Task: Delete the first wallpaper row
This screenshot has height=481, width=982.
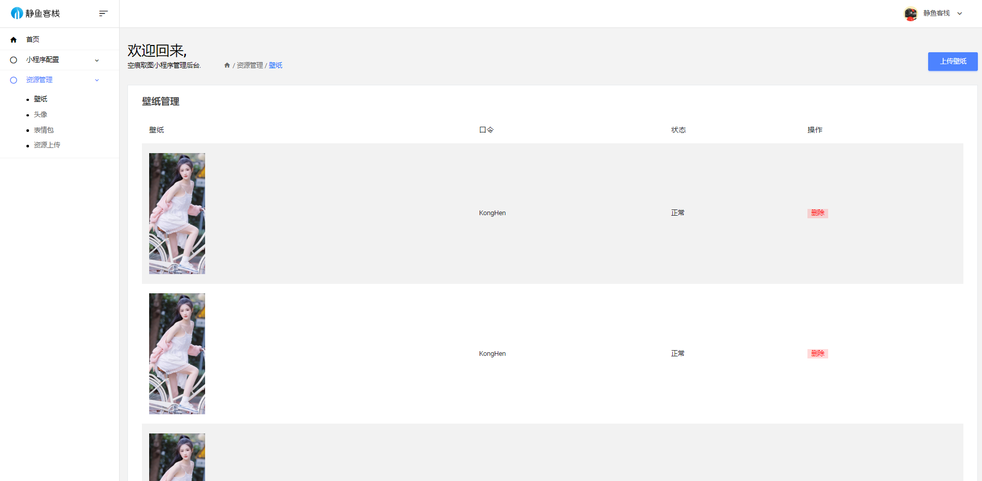Action: (817, 213)
